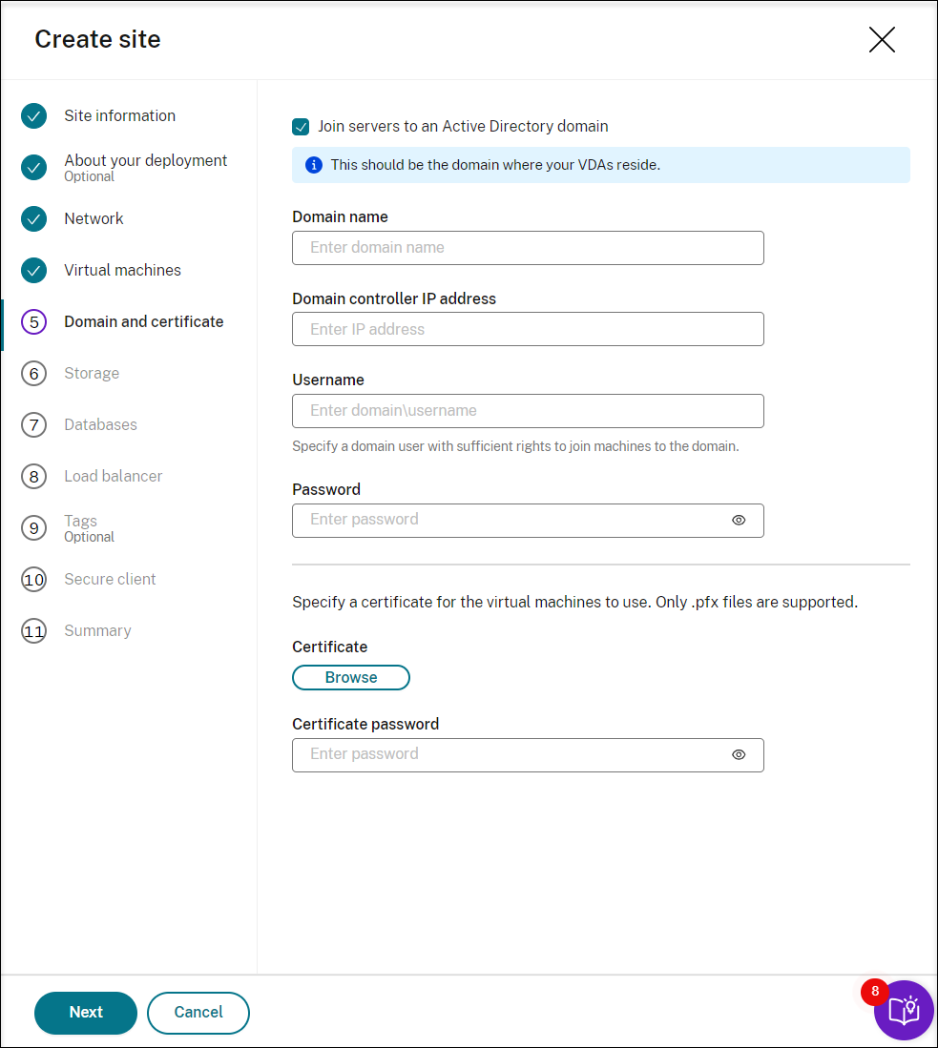The image size is (938, 1048).
Task: Click the Network step checkmark icon
Action: (33, 219)
